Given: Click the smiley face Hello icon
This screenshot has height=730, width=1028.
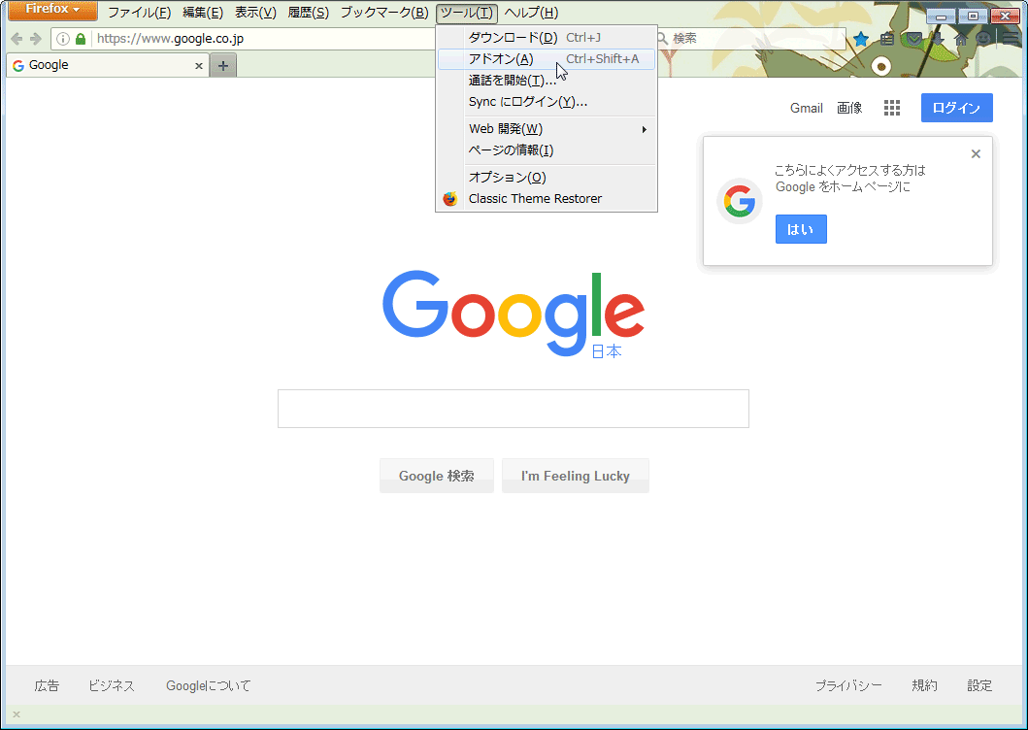Looking at the screenshot, I should (983, 40).
